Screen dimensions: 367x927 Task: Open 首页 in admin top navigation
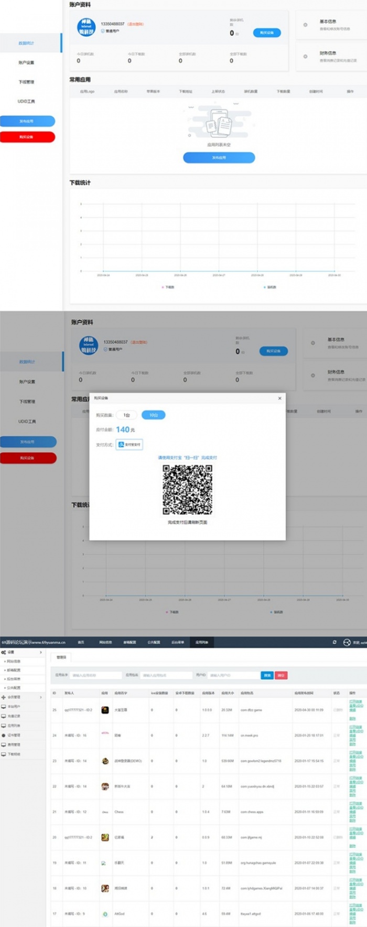81,642
